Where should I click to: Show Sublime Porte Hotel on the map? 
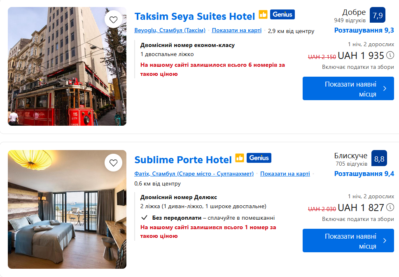[x=285, y=174]
